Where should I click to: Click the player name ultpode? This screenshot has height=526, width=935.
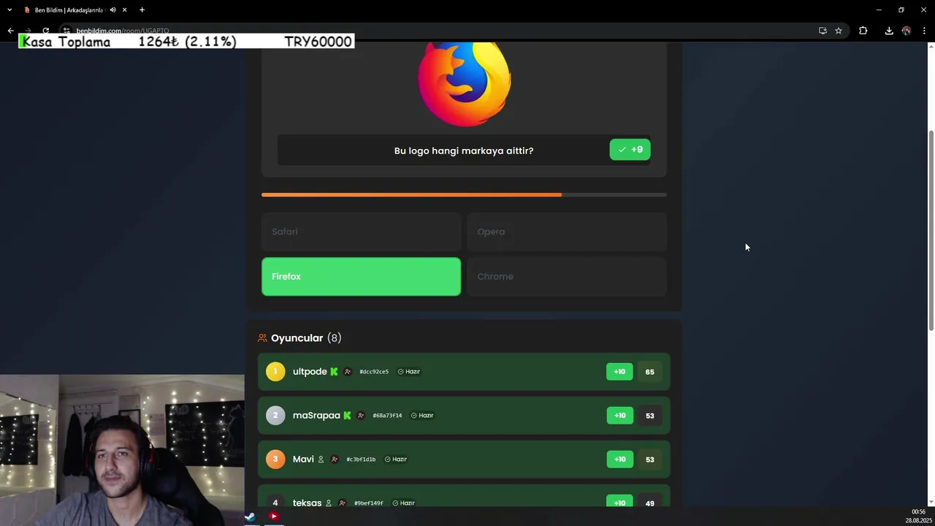point(310,372)
